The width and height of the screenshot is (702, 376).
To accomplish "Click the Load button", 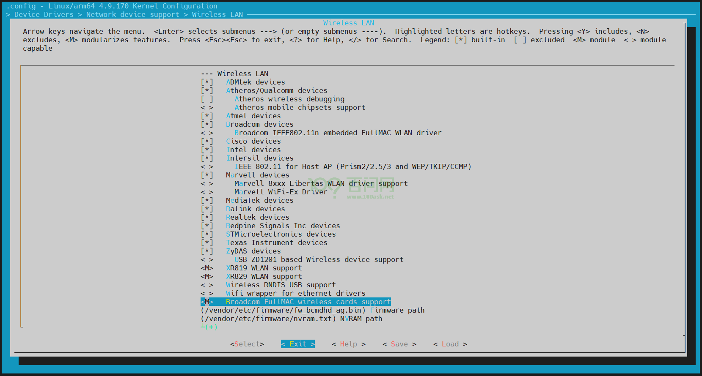I will [x=450, y=344].
